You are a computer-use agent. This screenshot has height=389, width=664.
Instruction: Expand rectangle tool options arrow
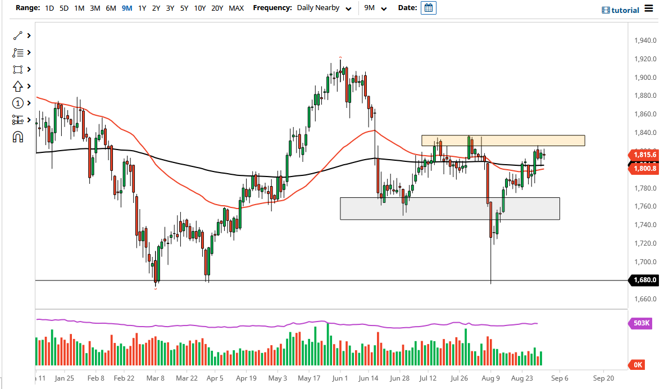tap(29, 70)
